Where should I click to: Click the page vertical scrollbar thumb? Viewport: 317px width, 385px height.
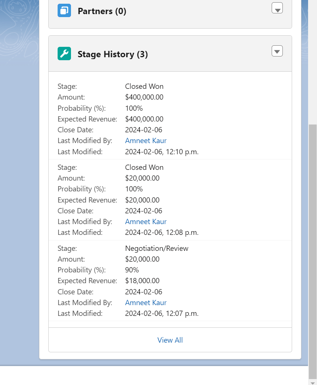(313, 252)
